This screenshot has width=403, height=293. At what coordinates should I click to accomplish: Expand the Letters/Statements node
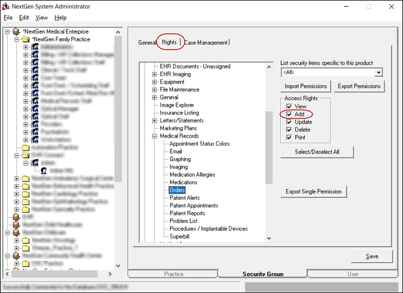coord(154,121)
